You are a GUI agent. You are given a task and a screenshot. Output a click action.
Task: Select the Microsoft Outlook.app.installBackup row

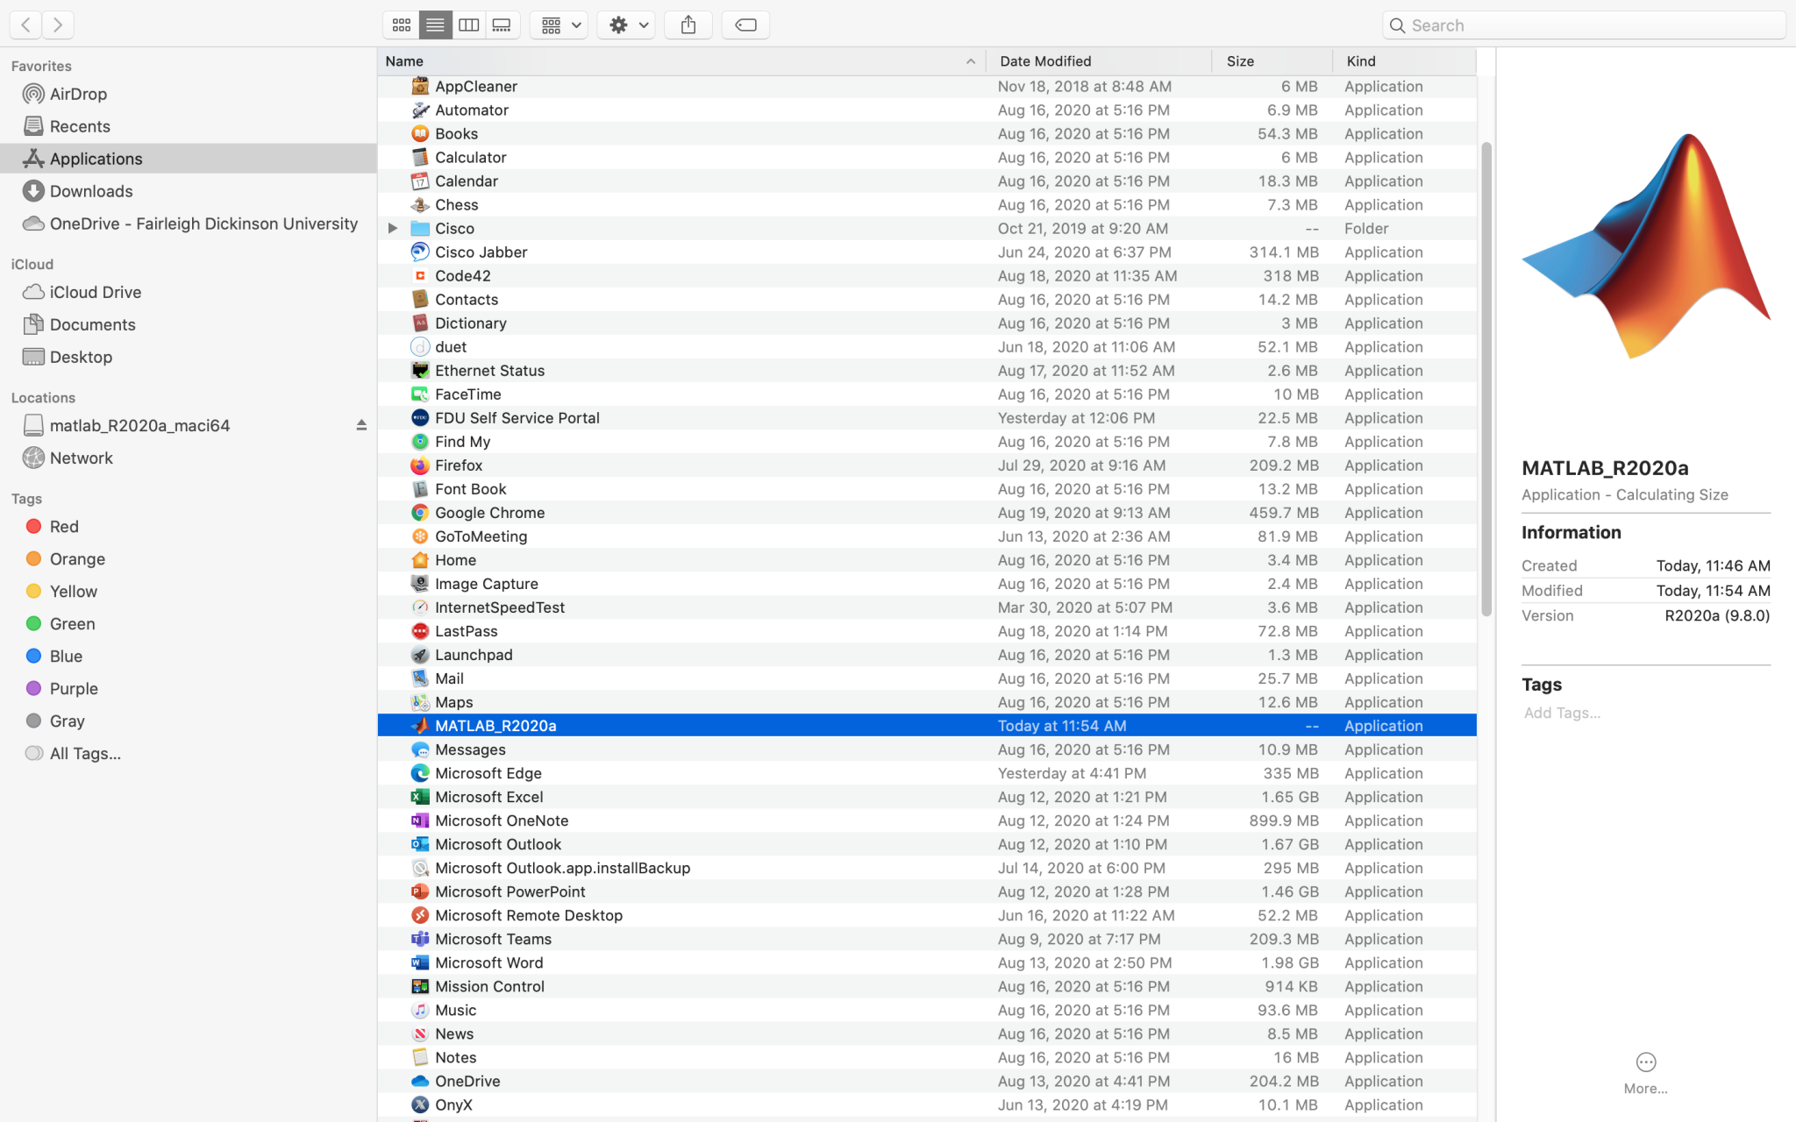[x=927, y=868]
